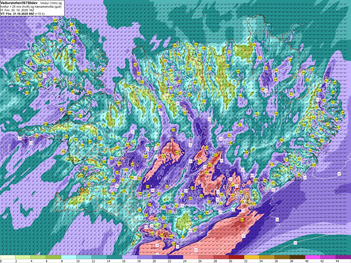This screenshot has height=263, width=351.
Task: Pick the 8–10 light cyan legend swatch
Action: pos(69,257)
